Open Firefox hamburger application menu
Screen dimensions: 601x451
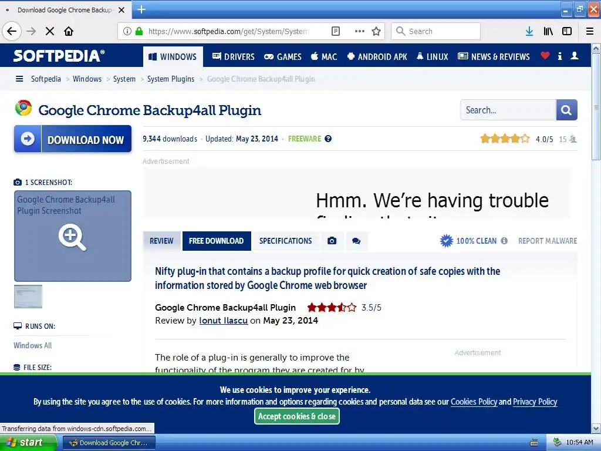[590, 32]
